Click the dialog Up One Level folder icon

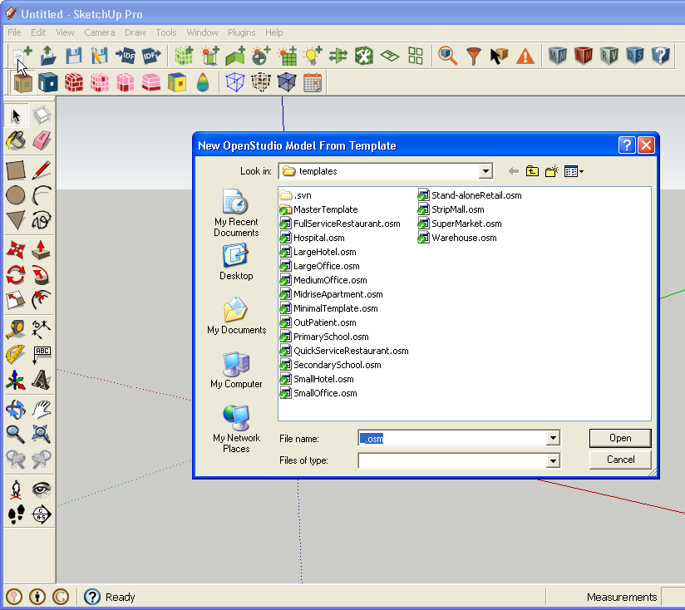tap(532, 171)
